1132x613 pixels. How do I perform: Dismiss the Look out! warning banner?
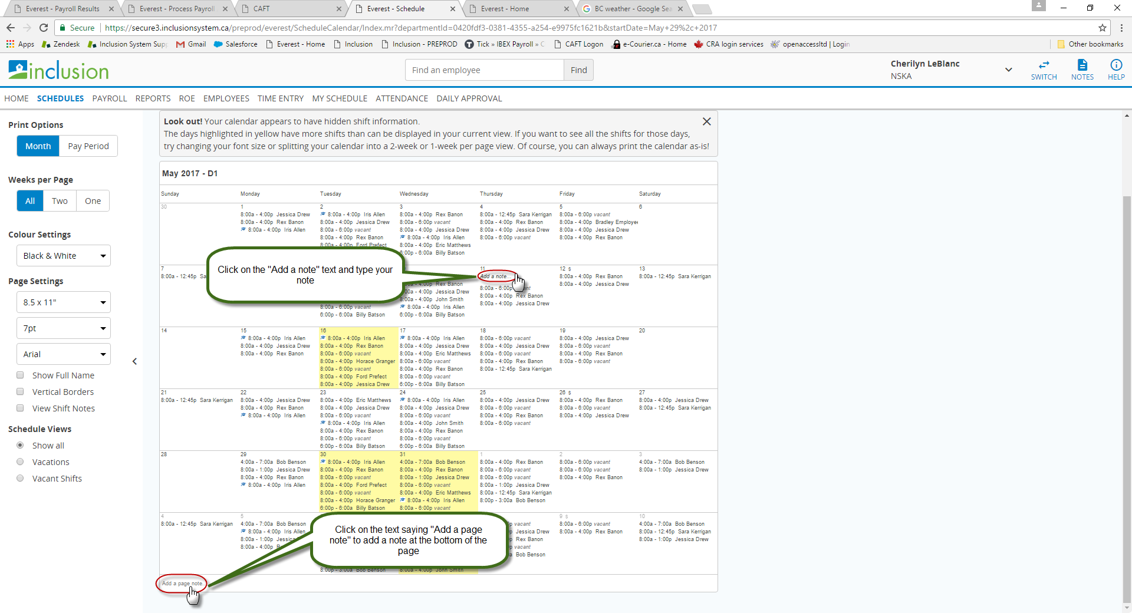(706, 121)
